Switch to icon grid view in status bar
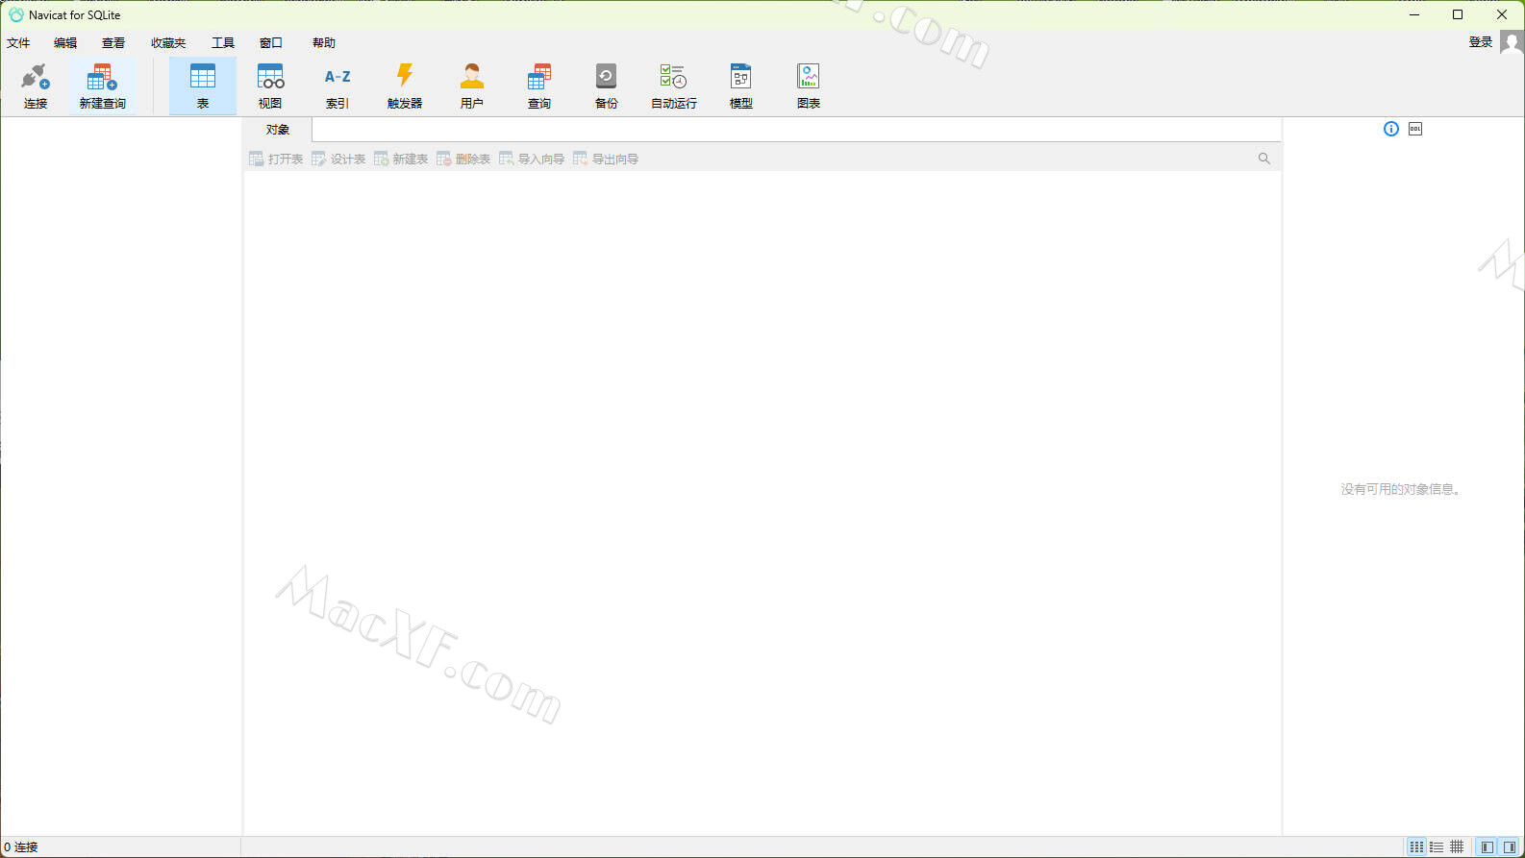The width and height of the screenshot is (1525, 858). [1416, 846]
